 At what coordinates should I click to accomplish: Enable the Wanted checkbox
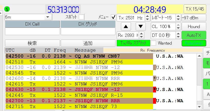(x=153, y=43)
